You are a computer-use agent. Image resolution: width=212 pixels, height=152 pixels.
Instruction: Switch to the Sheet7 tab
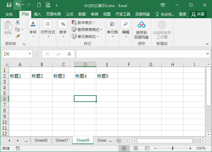(x=62, y=140)
